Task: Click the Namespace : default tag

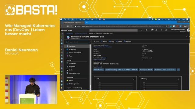Action: click(x=146, y=70)
